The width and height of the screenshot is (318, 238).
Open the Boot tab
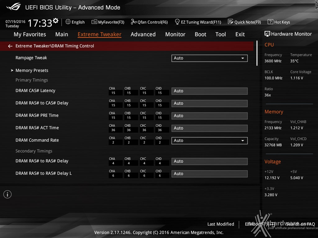(200, 34)
